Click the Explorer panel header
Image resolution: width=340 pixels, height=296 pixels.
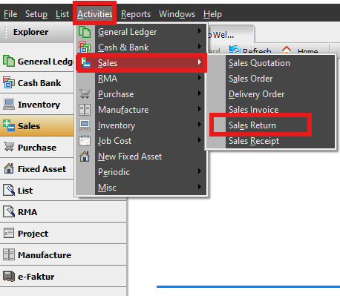click(37, 32)
